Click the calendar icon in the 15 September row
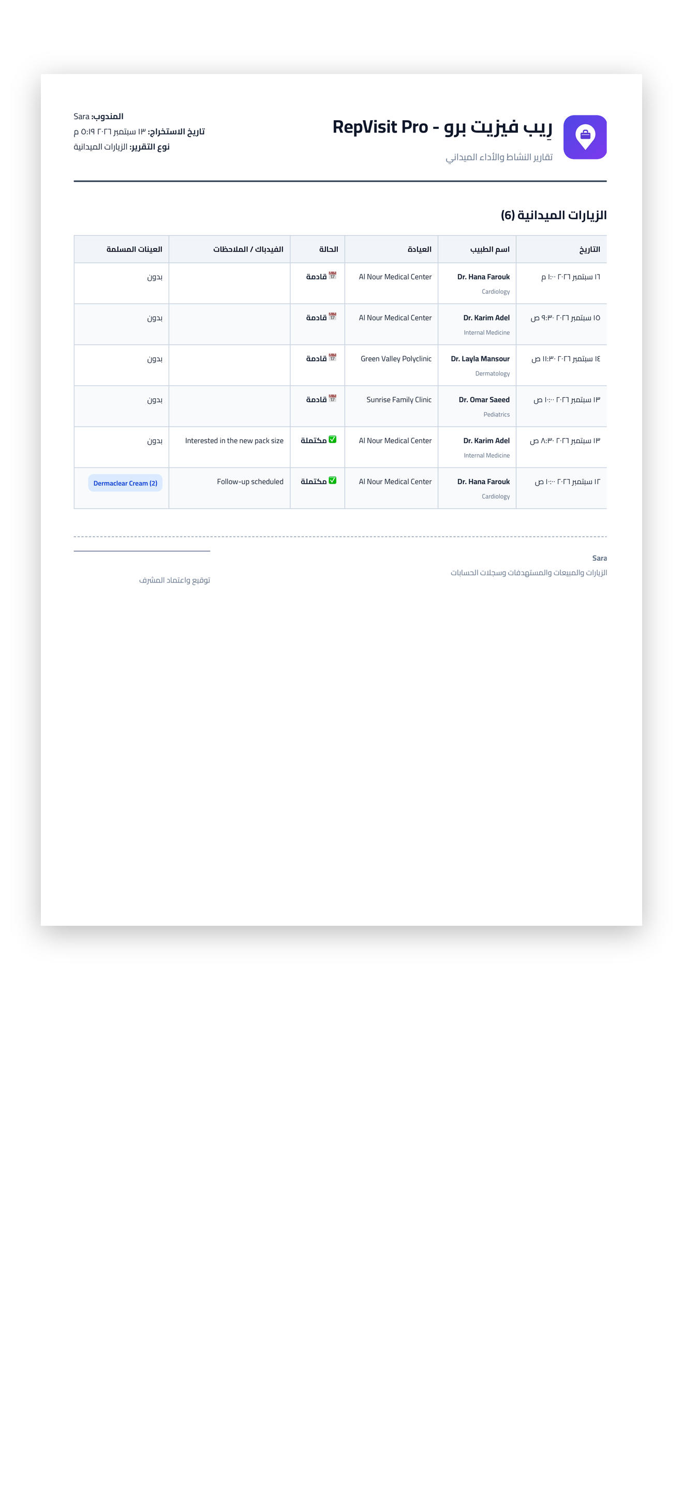Viewport: 683px width, 1485px height. click(332, 316)
